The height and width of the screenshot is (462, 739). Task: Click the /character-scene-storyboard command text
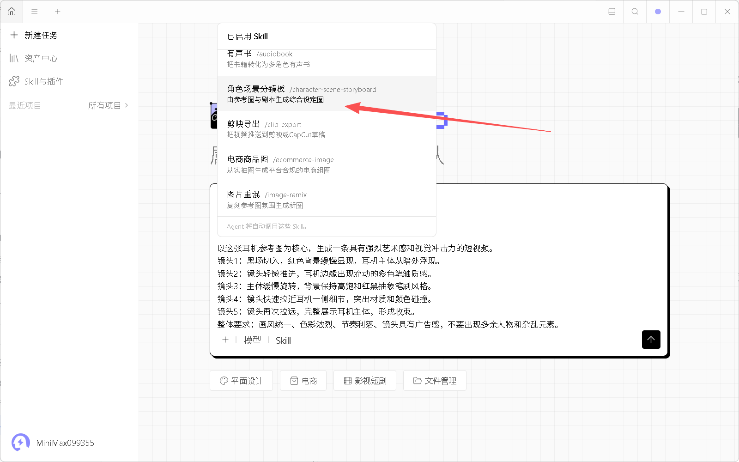tap(333, 90)
